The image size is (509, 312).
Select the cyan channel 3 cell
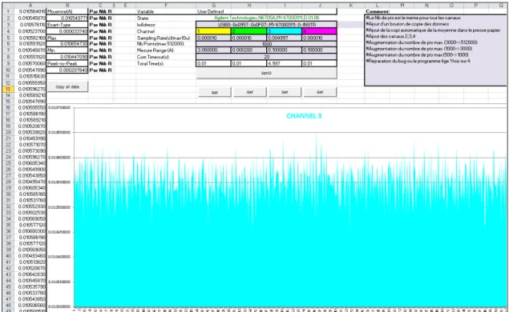[x=284, y=31]
